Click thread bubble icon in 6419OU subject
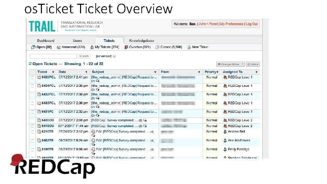 click(145, 126)
